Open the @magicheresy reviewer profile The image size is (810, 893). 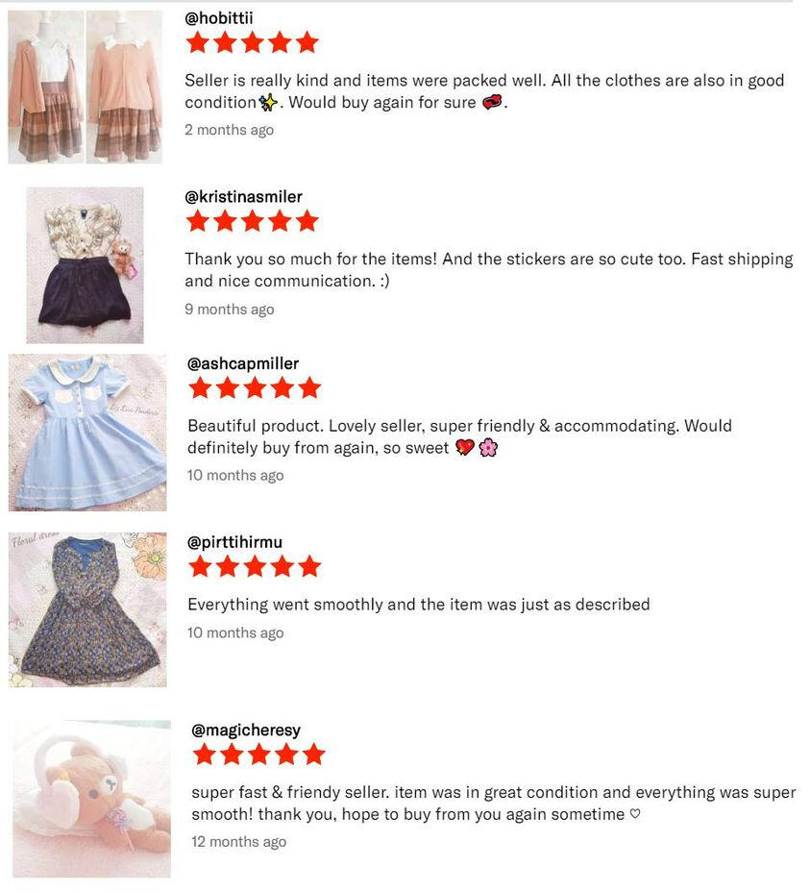(246, 730)
